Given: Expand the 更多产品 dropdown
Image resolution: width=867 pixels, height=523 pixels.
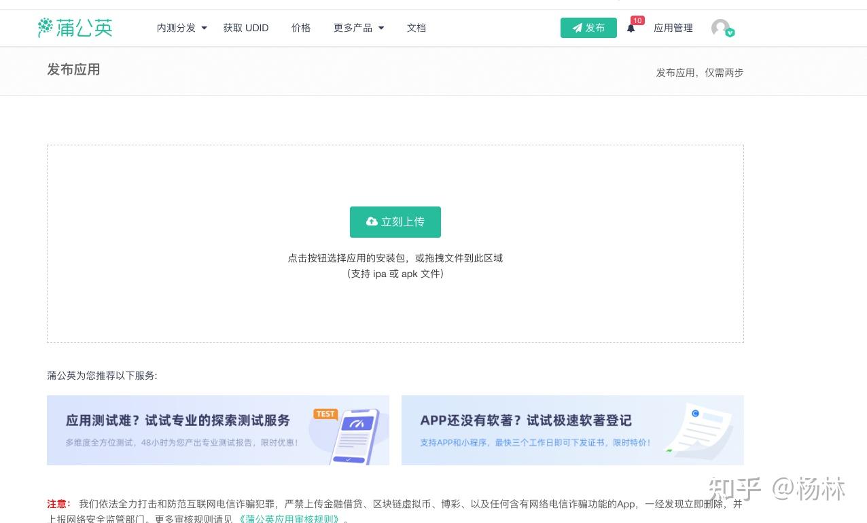Looking at the screenshot, I should tap(359, 28).
